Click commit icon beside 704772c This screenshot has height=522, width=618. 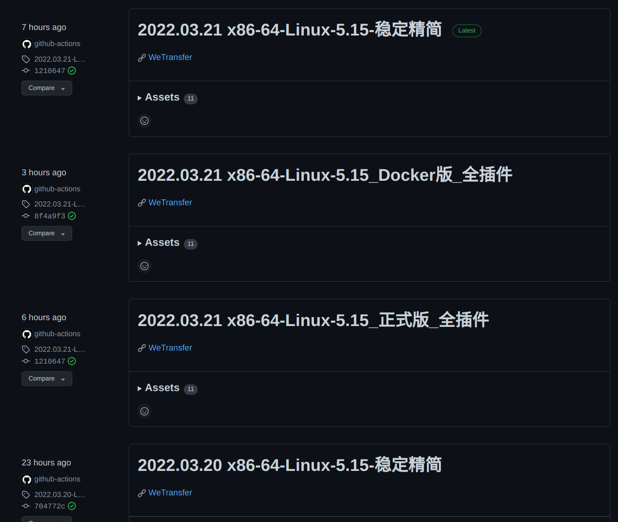pos(26,506)
